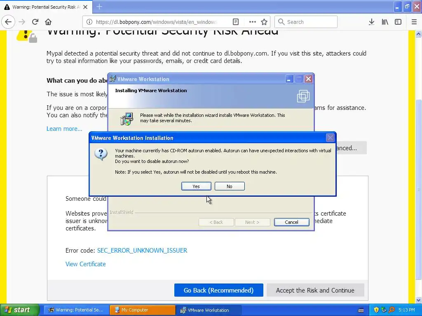The height and width of the screenshot is (316, 422).
Task: Open the library bookmarks icon
Action: pos(385,22)
